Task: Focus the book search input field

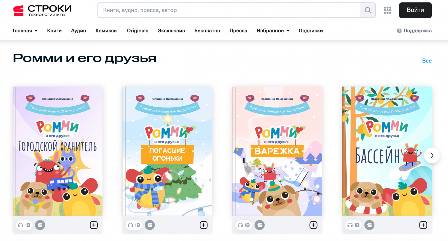Action: point(229,10)
